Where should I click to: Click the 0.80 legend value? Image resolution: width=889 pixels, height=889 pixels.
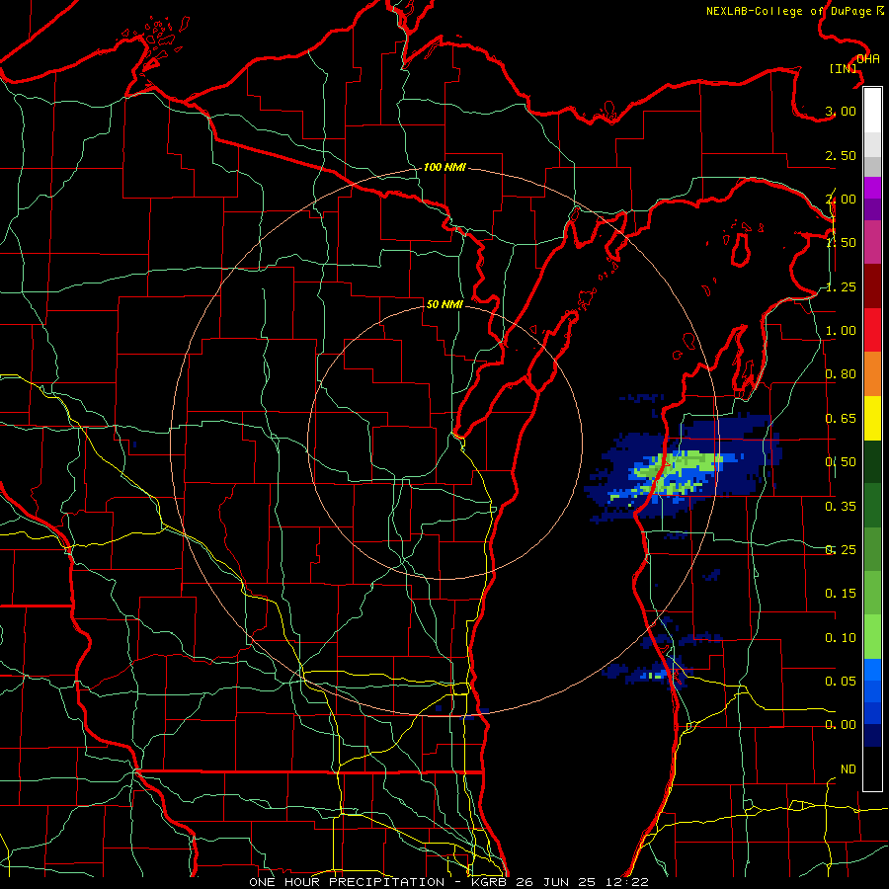click(841, 374)
